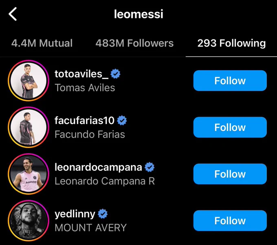The height and width of the screenshot is (245, 277).
Task: Select the 293 Following tab
Action: tap(231, 43)
